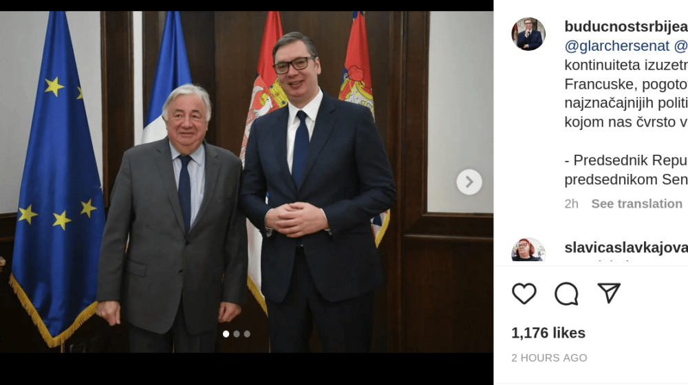The height and width of the screenshot is (385, 688).
Task: Select the second carousel dot
Action: [x=237, y=333]
